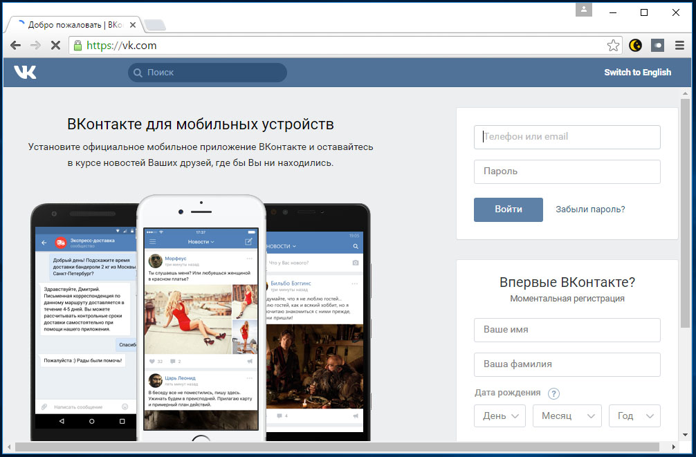
Task: Click Switch to English link
Action: click(637, 73)
